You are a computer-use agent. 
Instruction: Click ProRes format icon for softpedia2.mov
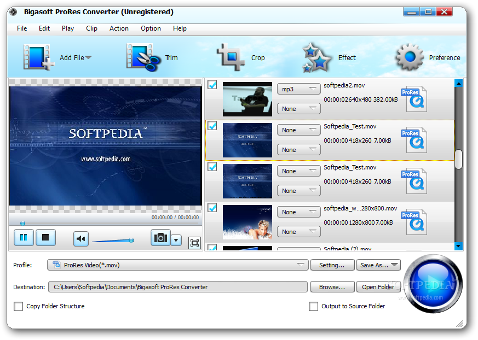pyautogui.click(x=414, y=98)
